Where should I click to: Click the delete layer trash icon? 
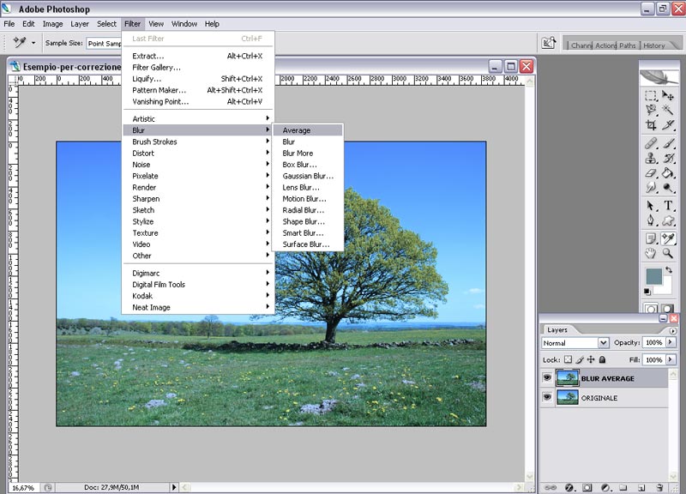(x=659, y=487)
